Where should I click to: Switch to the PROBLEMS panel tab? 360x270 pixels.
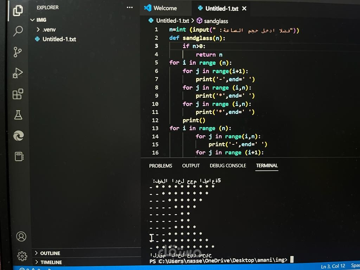[x=160, y=166]
